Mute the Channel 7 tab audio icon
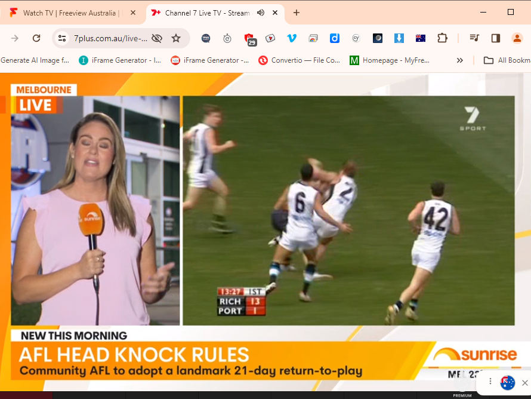The width and height of the screenshot is (531, 399). [x=260, y=13]
